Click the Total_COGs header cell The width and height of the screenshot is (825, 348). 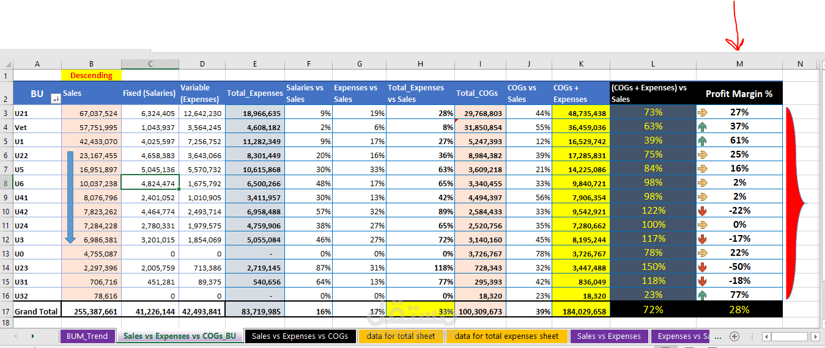tap(480, 93)
